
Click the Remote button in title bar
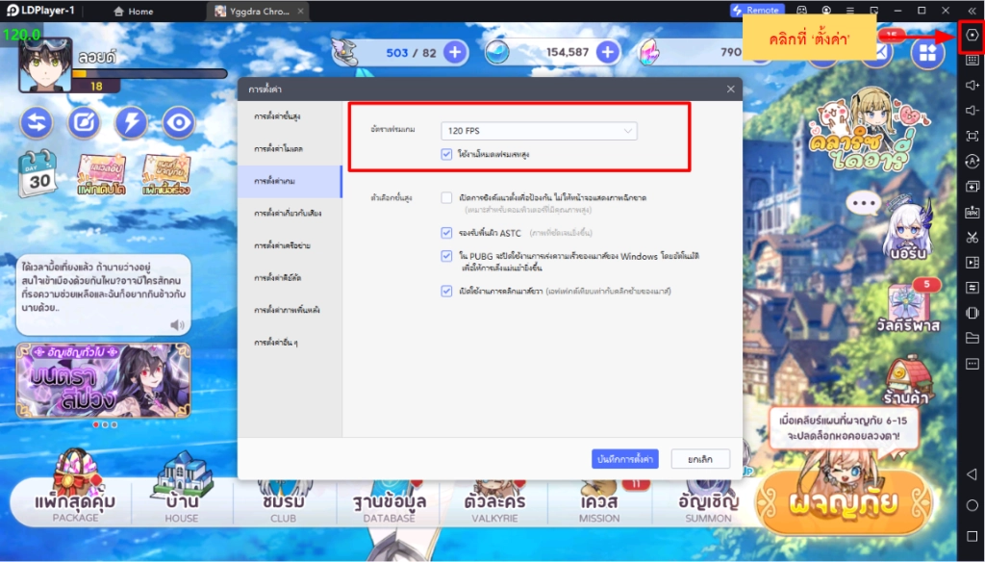pos(756,11)
